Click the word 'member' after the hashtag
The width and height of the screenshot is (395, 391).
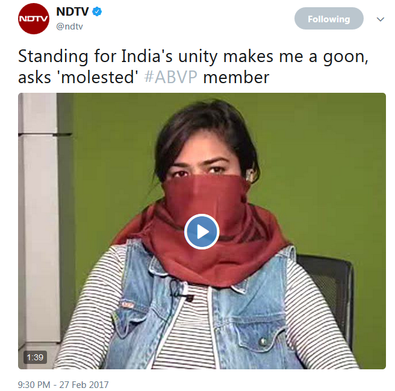[x=236, y=77]
